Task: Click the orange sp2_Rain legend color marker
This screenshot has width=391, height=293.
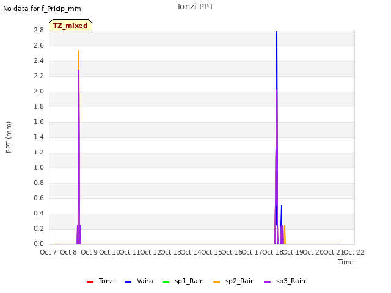Action: pos(217,282)
